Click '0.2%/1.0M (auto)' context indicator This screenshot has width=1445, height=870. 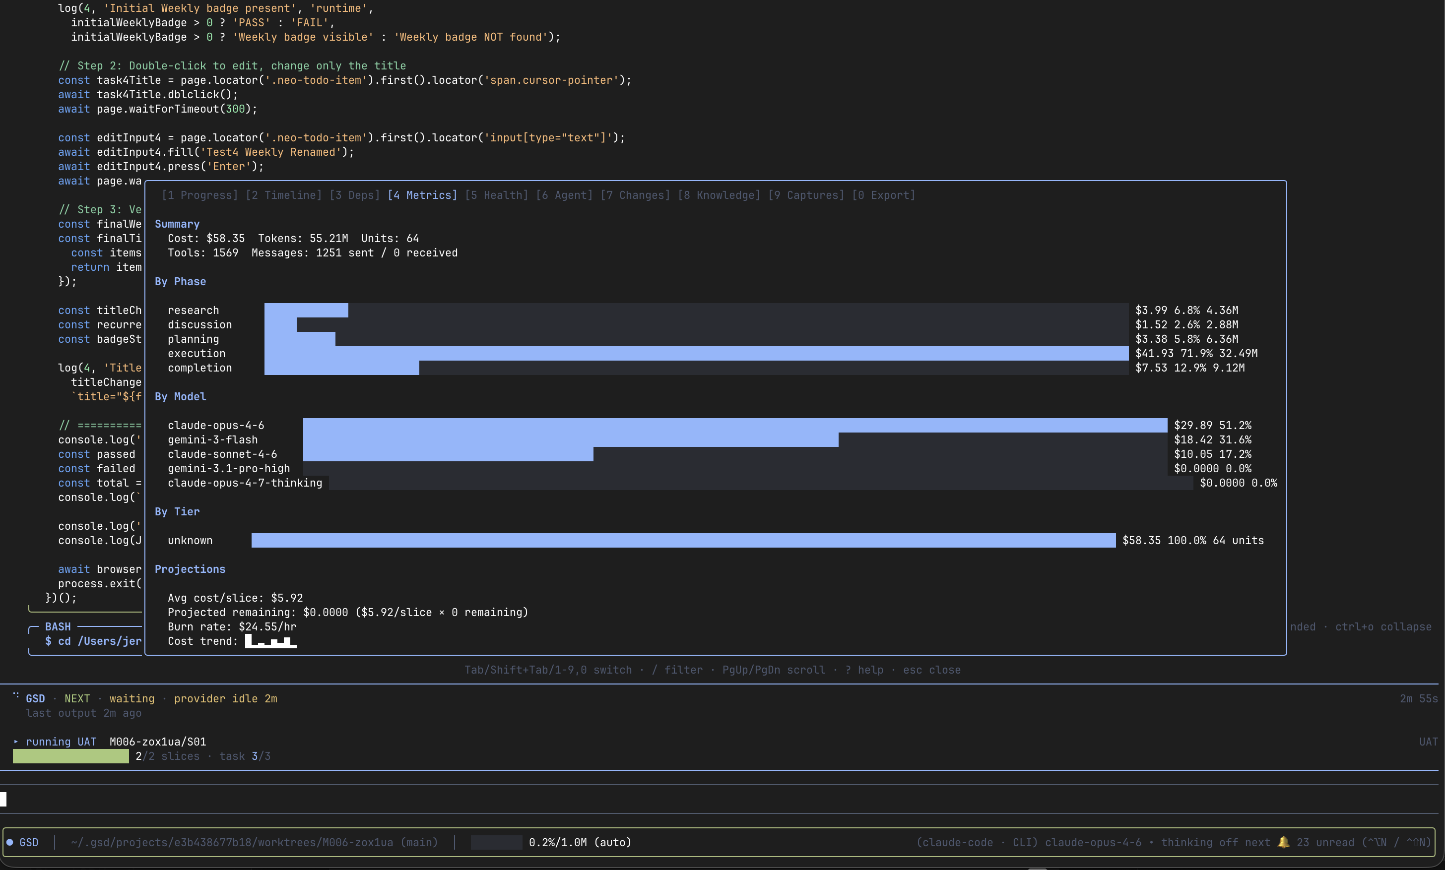(580, 842)
